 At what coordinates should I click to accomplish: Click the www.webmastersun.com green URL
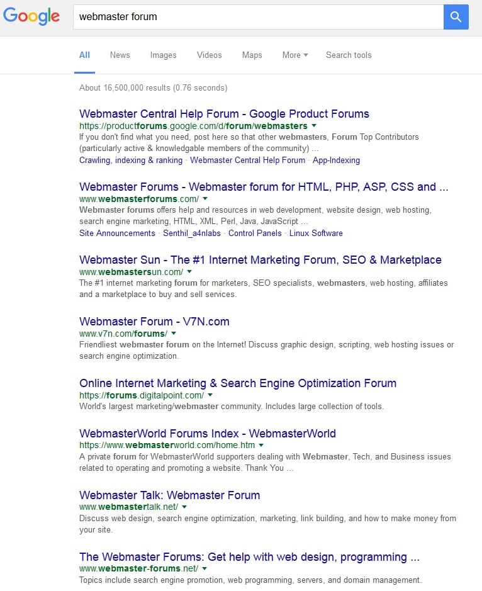131,272
